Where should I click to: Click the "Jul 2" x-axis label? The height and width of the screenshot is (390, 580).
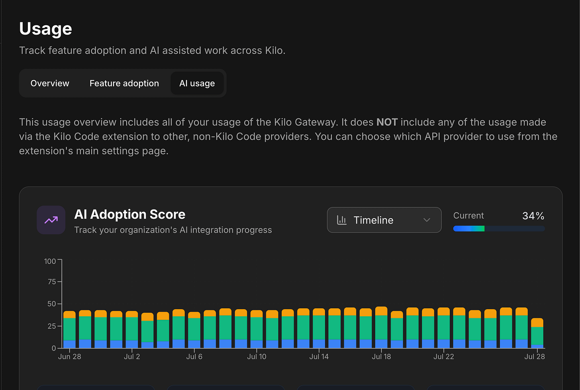132,357
